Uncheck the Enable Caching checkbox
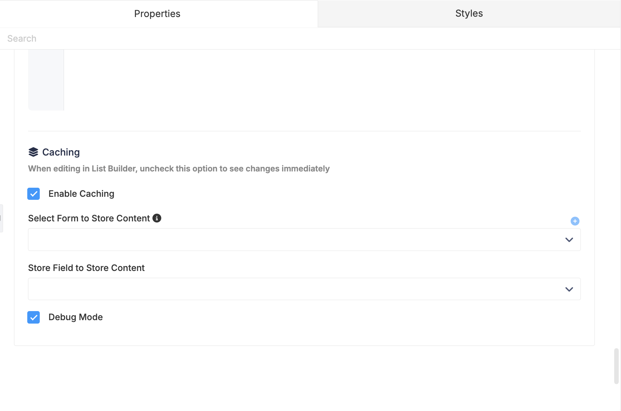Image resolution: width=621 pixels, height=411 pixels. (x=34, y=194)
